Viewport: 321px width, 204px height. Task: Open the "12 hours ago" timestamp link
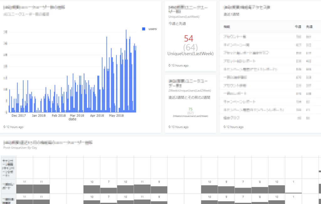point(15,127)
